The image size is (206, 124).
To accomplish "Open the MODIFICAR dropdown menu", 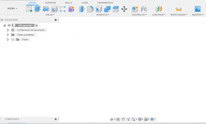I will click(x=103, y=14).
